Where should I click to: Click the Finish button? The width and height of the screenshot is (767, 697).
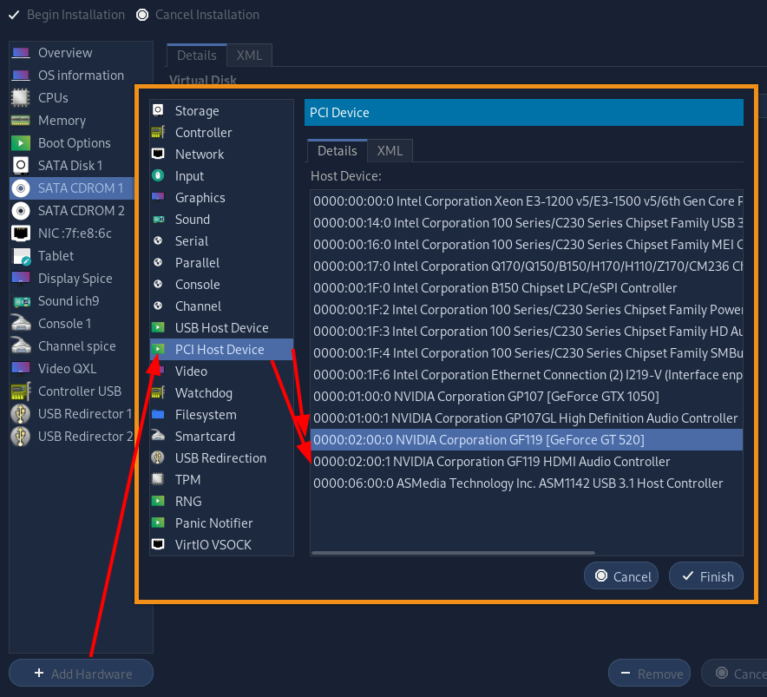point(706,576)
